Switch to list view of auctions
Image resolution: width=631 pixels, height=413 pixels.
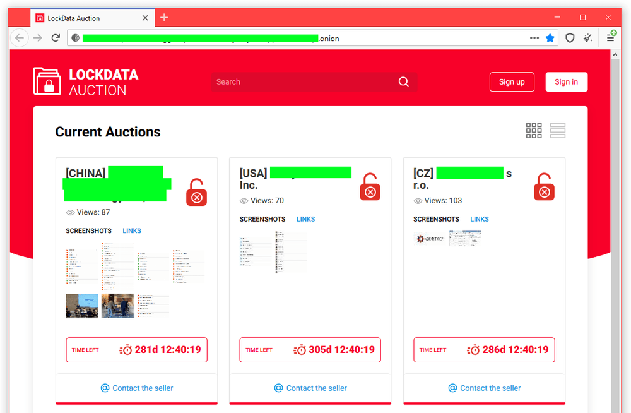[557, 130]
